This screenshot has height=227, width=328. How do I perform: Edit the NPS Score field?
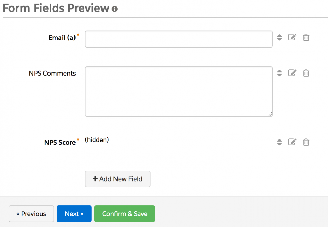point(292,142)
